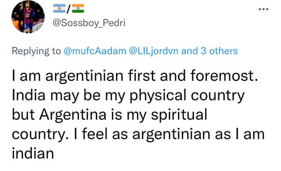The width and height of the screenshot is (281, 171).
Task: Expand the "and 3 others" recipients list
Action: click(x=209, y=51)
